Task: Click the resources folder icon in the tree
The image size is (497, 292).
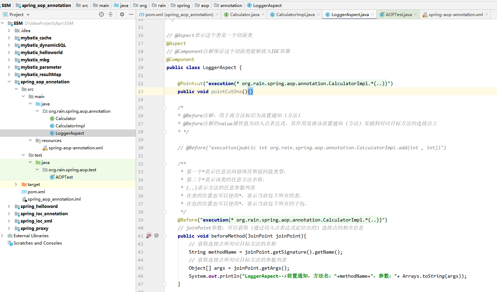Action: click(38, 141)
